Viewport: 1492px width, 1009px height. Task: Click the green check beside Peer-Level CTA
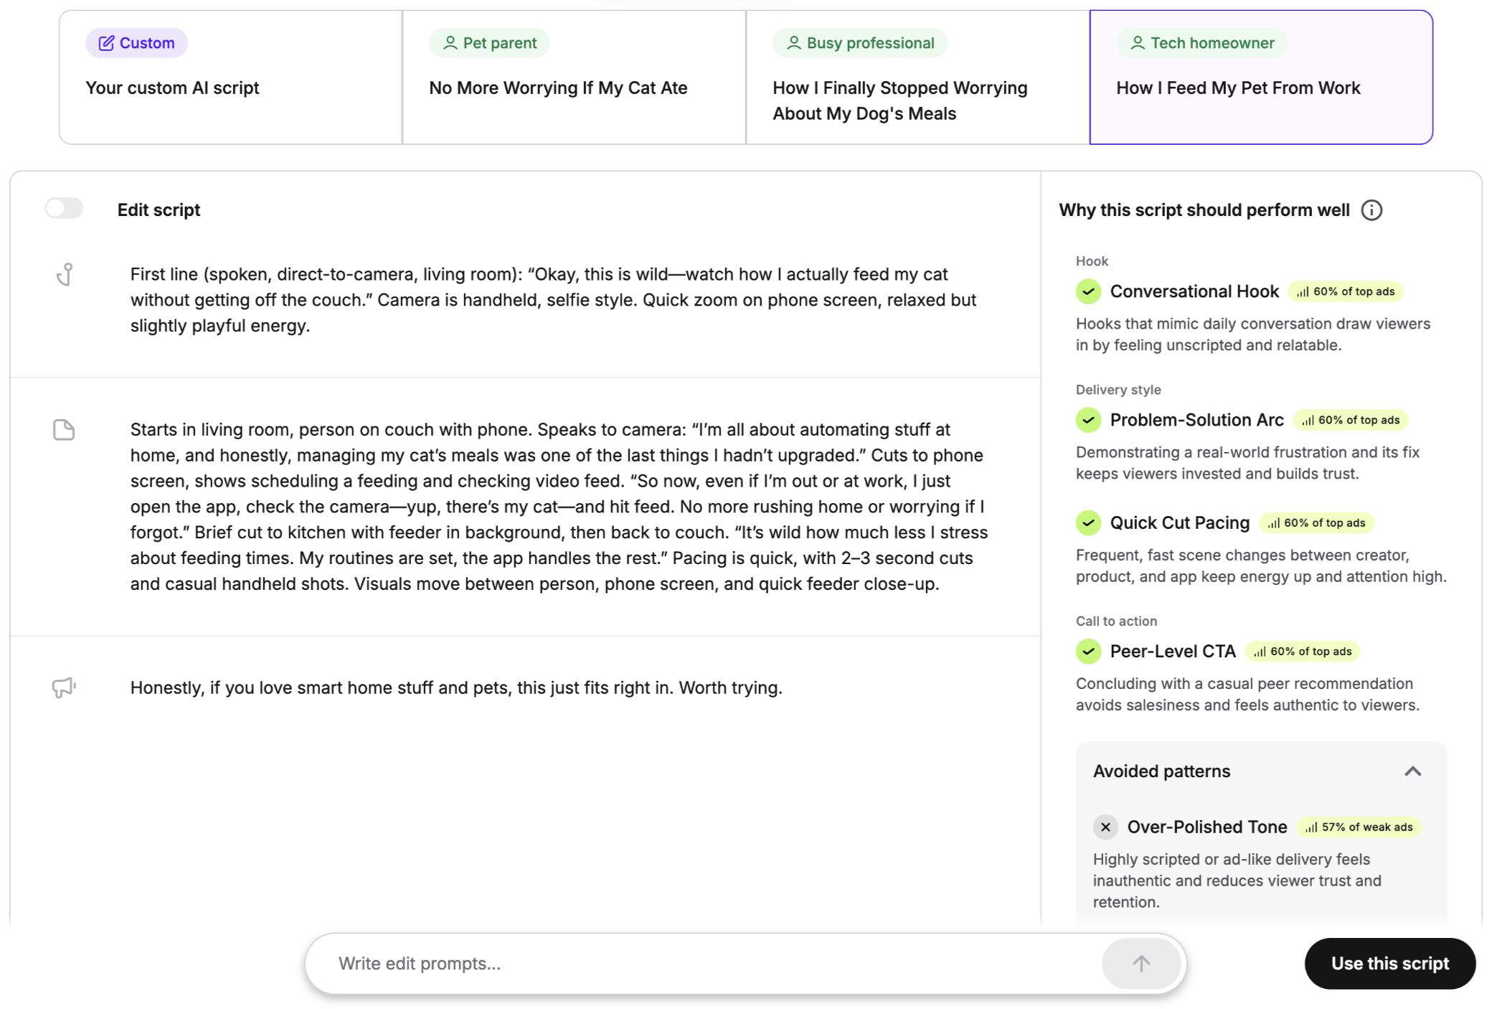(1088, 651)
